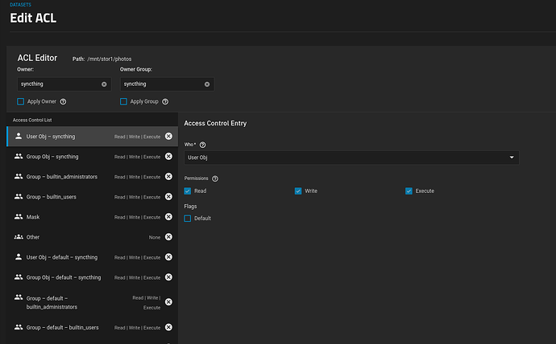This screenshot has width=556, height=344.
Task: Remove the Other ACL entry
Action: pyautogui.click(x=168, y=237)
